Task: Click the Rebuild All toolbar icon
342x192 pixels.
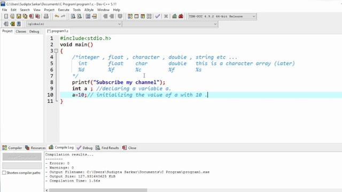Action: 149,17
